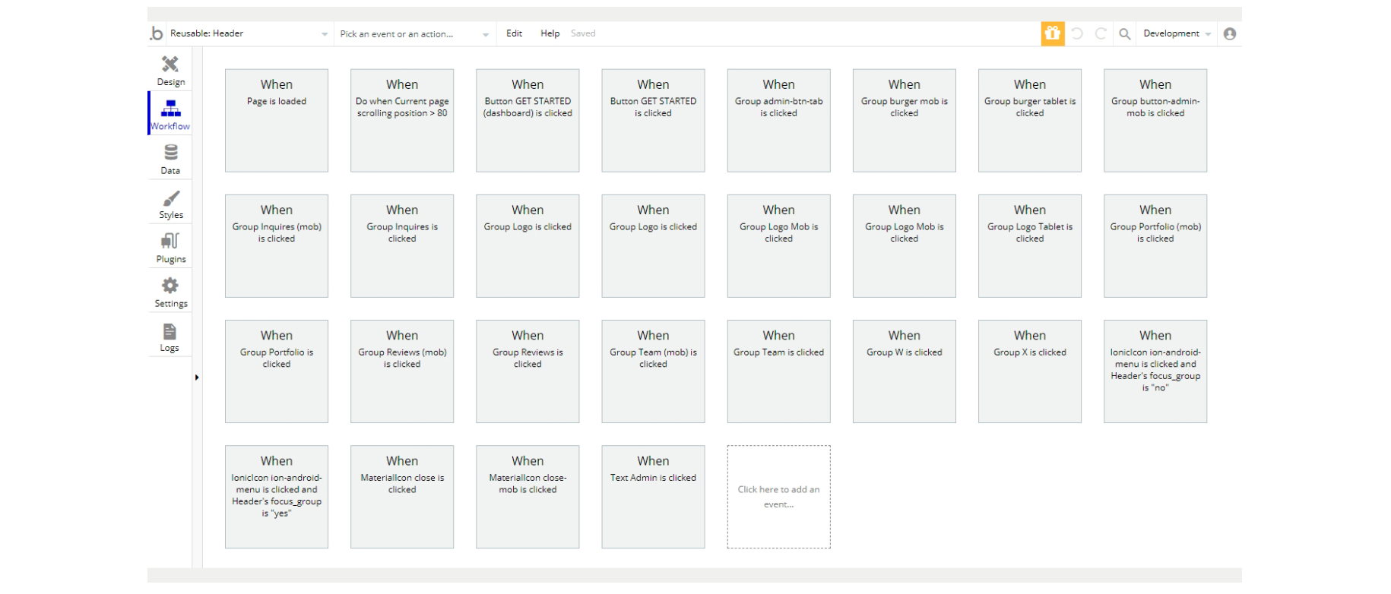1391x594 pixels.
Task: Go to the Styles tab
Action: [x=170, y=203]
